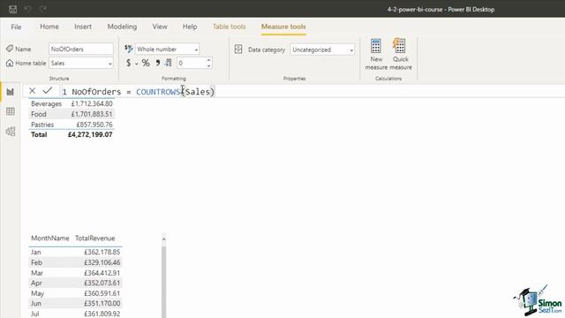Switch to the Help tab
The image size is (565, 318).
coord(190,26)
